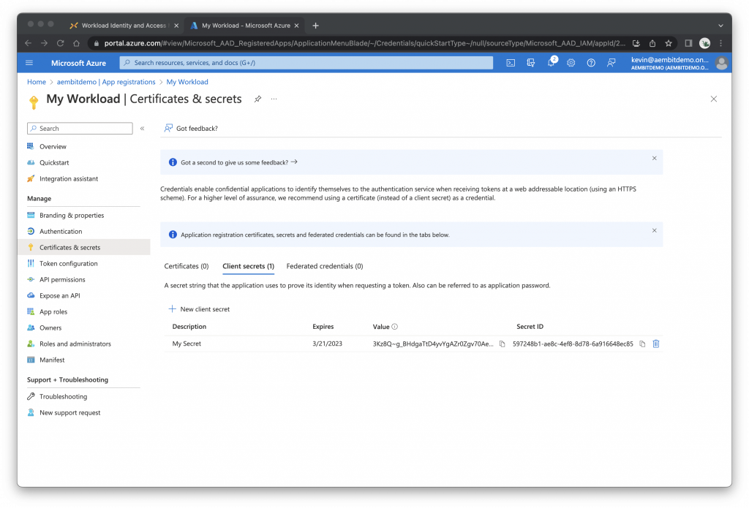This screenshot has height=508, width=749.
Task: Click the browser Forward arrow
Action: click(x=44, y=43)
